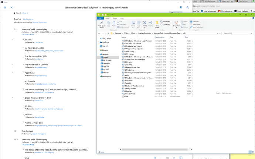Image resolution: width=255 pixels, height=159 pixels.
Task: Click History in the Open group
Action: coord(184,27)
